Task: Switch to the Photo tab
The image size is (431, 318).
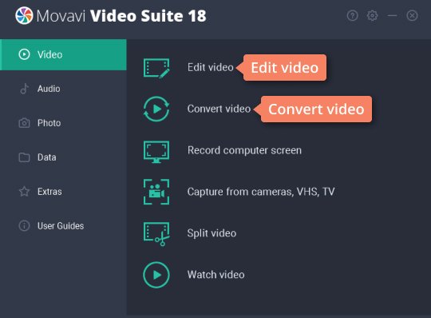Action: tap(63, 123)
